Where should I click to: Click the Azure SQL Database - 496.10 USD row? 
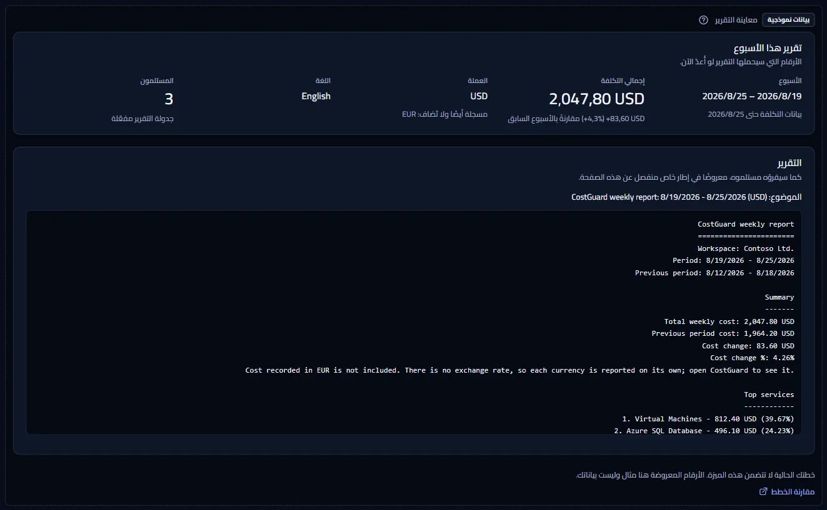pos(704,431)
